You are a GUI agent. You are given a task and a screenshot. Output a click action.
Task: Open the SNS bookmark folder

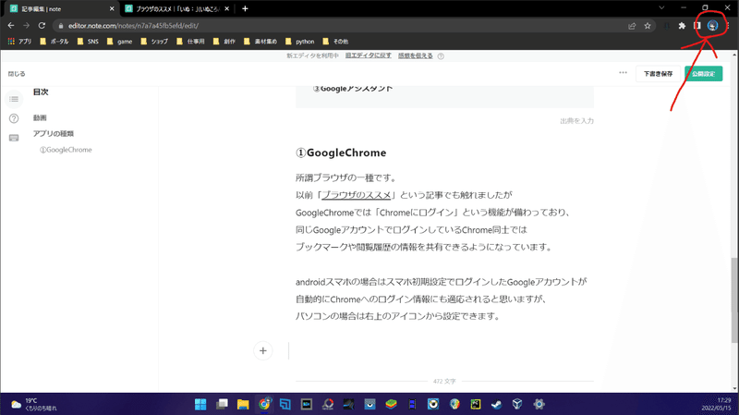tap(88, 42)
